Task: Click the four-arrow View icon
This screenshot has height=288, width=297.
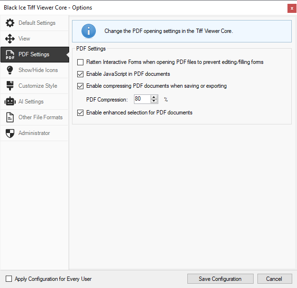Action: [10, 39]
